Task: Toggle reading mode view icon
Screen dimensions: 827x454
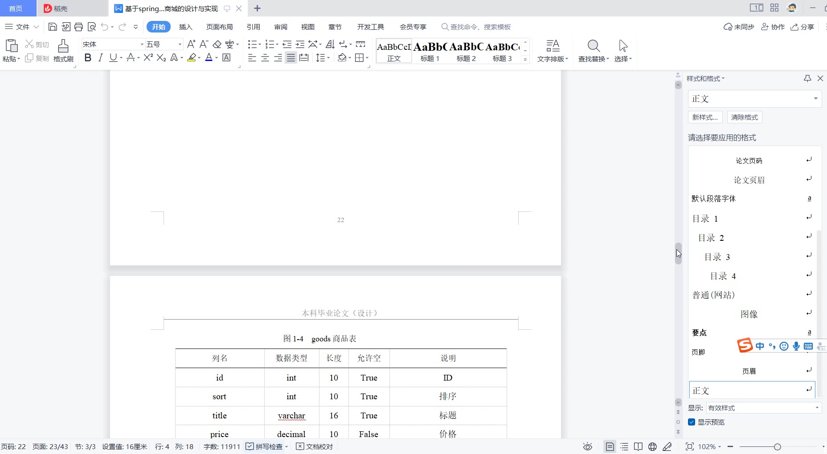Action: 638,446
